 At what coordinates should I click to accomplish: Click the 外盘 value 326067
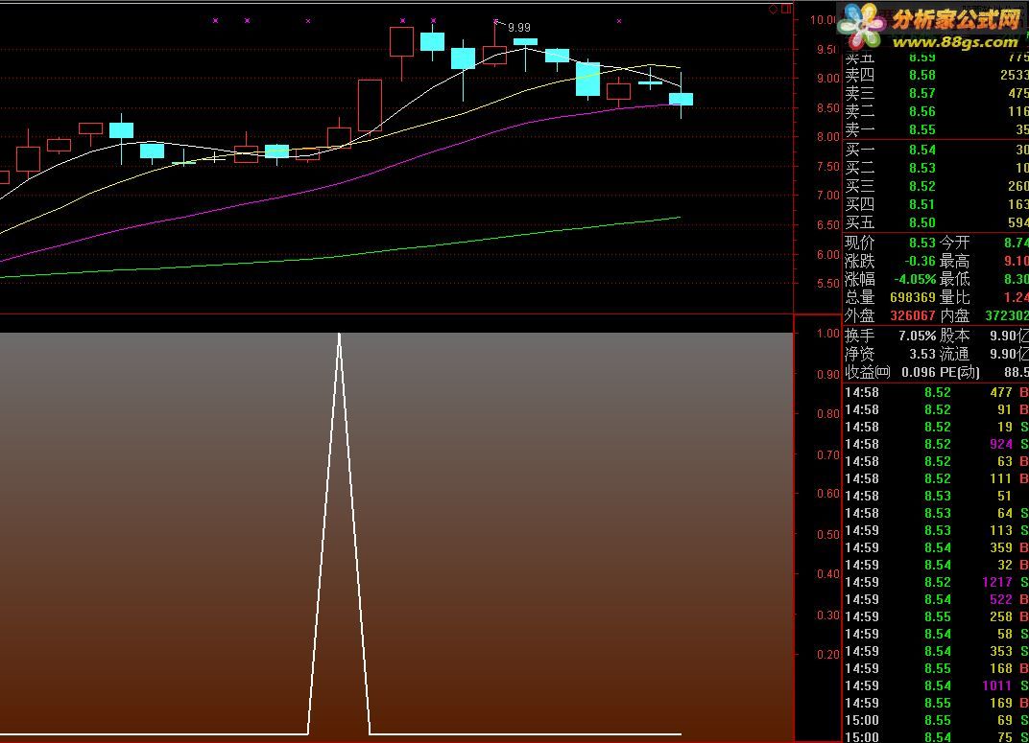pyautogui.click(x=912, y=315)
